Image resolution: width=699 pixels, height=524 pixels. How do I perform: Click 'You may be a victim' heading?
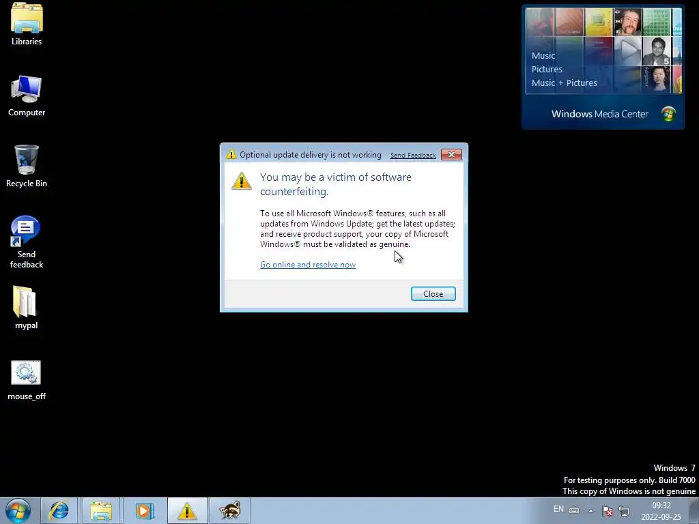point(335,184)
